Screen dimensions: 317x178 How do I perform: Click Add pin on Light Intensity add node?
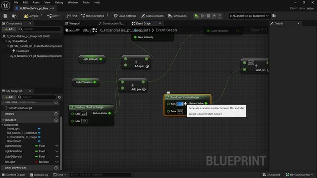coord(142,66)
